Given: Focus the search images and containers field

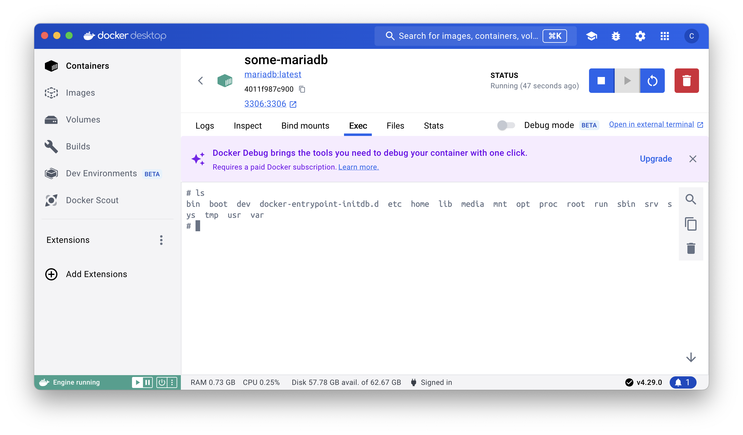Looking at the screenshot, I should pyautogui.click(x=475, y=36).
